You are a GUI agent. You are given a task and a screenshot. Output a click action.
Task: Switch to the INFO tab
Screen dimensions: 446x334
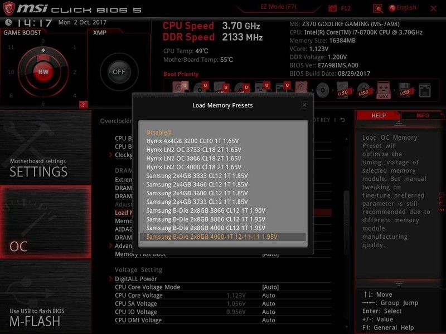coord(423,115)
